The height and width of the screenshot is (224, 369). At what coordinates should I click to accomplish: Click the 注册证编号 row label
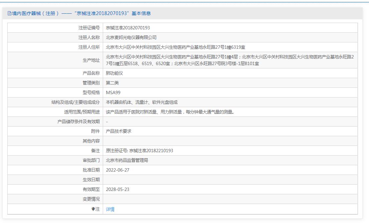coord(89,28)
